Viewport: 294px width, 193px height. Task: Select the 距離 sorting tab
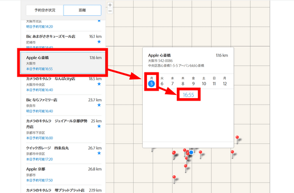click(82, 10)
